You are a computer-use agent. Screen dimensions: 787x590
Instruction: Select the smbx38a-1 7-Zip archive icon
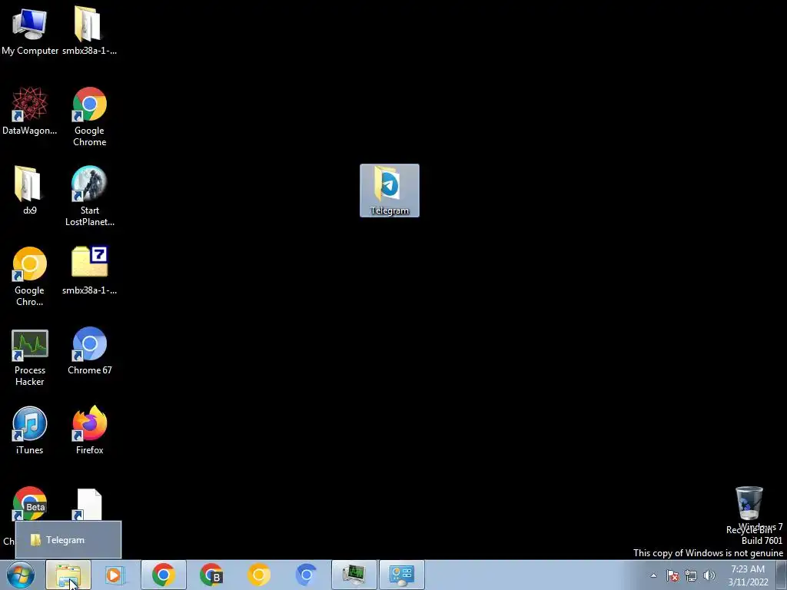[x=89, y=270]
